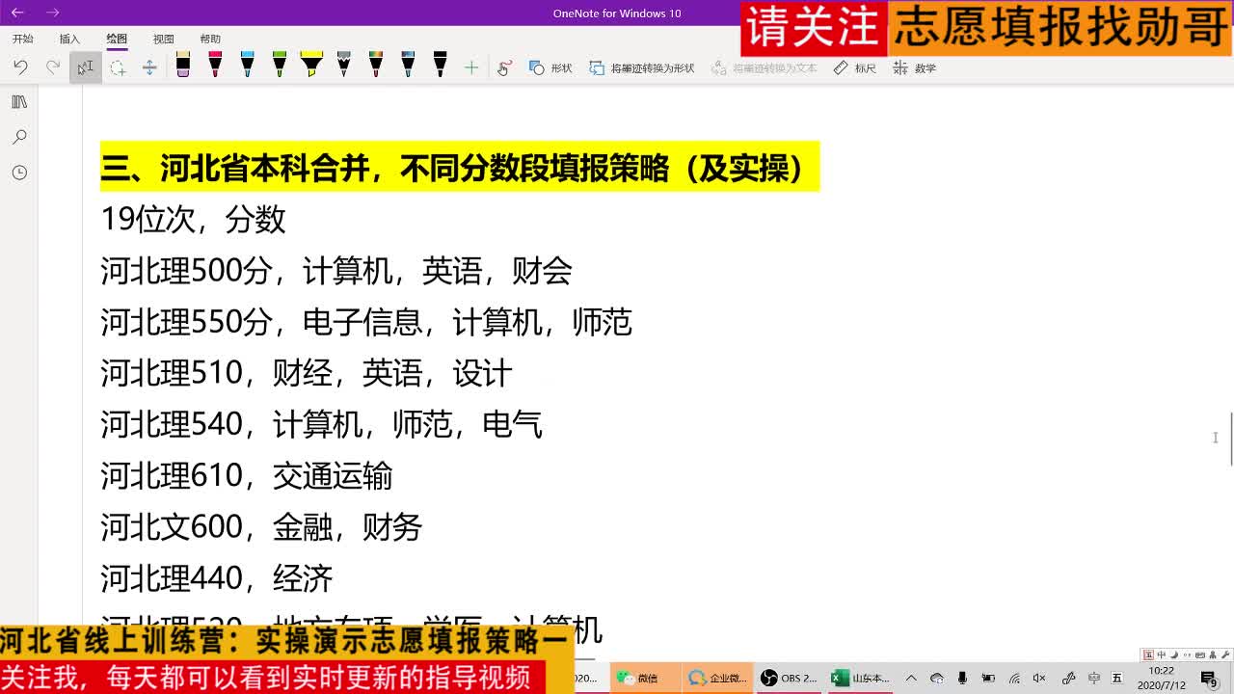1234x694 pixels.
Task: Go back with the title bar back arrow
Action: [x=17, y=13]
